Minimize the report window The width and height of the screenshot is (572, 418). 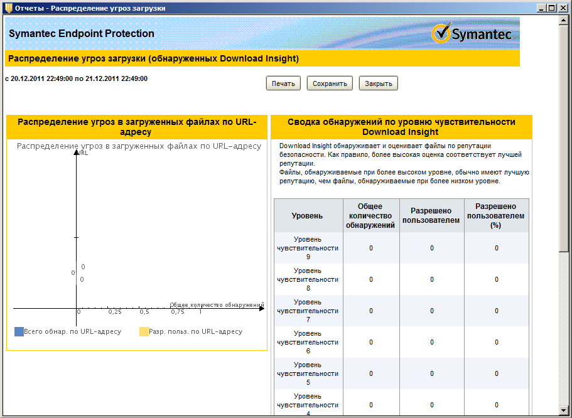pyautogui.click(x=542, y=8)
